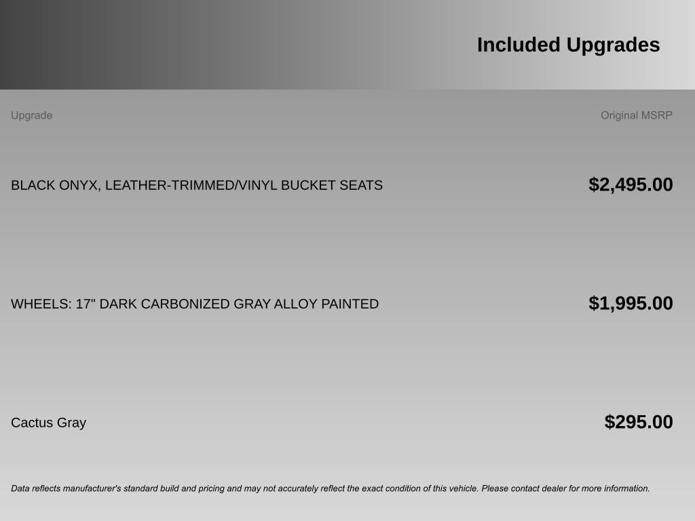695x521 pixels.
Task: Click the words "BLACK ONYX"
Action: click(x=54, y=185)
